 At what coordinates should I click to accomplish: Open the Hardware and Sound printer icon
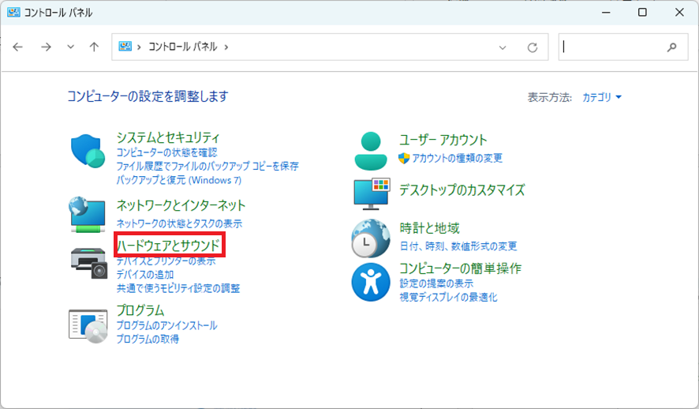tap(89, 263)
